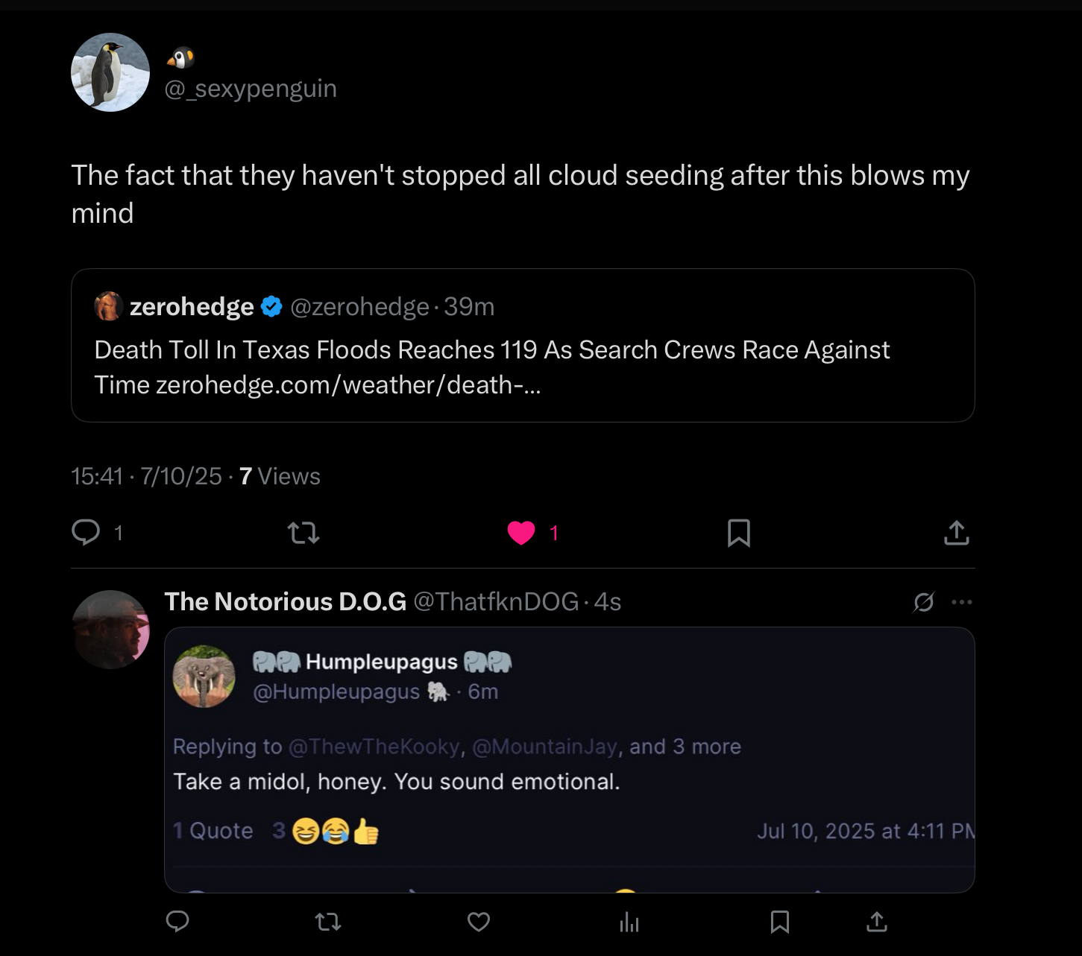The height and width of the screenshot is (956, 1082).
Task: Visit the @ThatfknDOG profile handle
Action: 496,602
